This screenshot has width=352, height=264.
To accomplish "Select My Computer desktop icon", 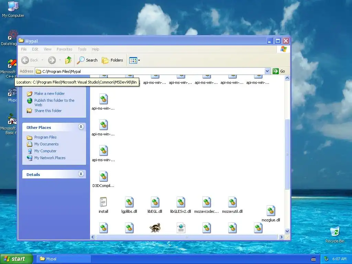I will tap(13, 9).
